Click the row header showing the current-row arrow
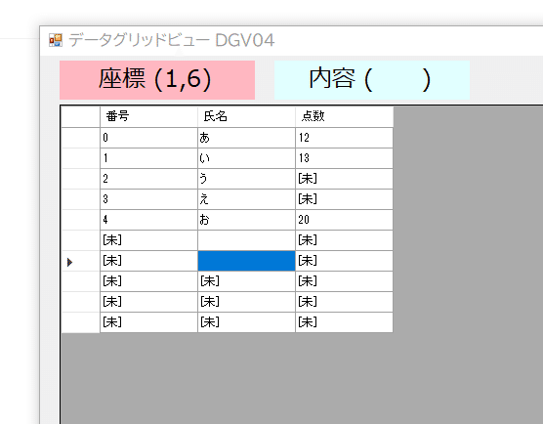 [80, 261]
